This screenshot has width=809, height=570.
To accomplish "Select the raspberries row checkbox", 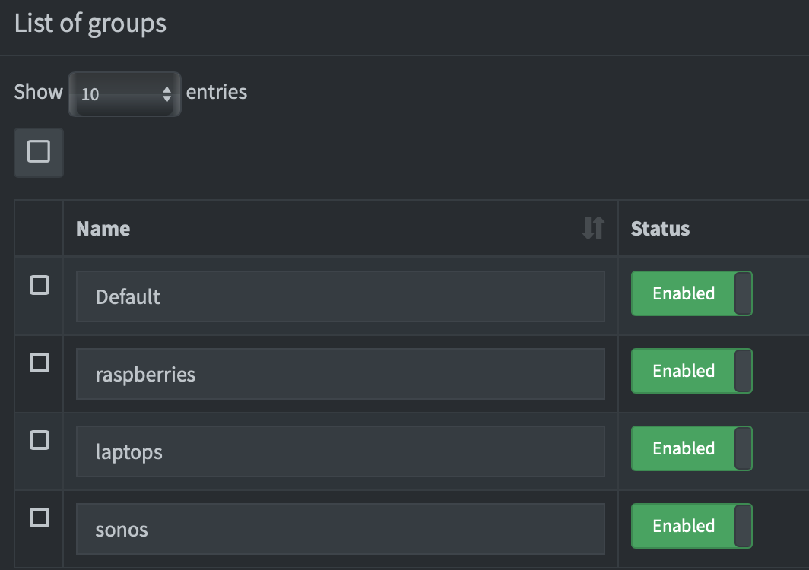I will point(40,363).
